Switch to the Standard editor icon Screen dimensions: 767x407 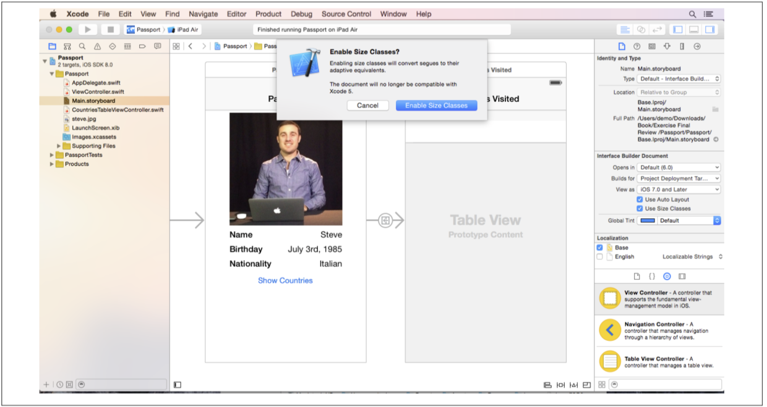click(625, 30)
